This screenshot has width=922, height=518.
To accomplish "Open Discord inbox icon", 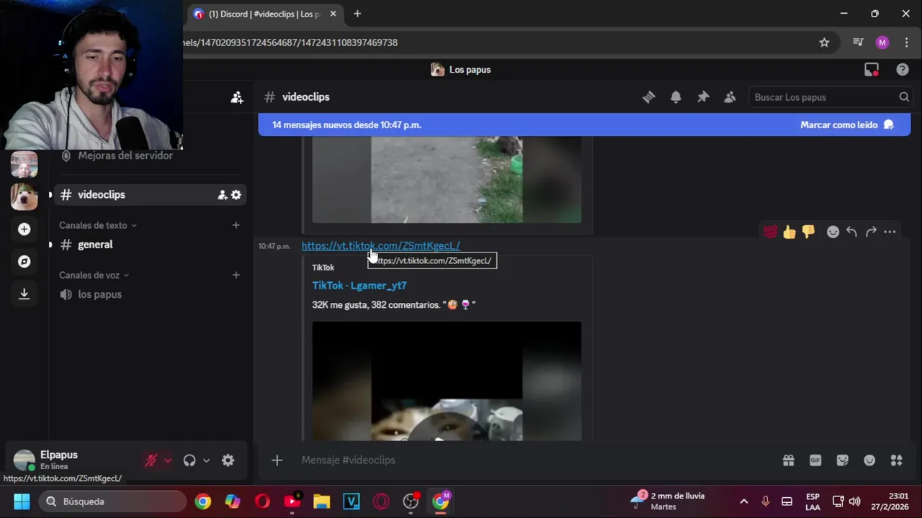I will (872, 70).
